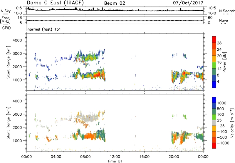Click the 'Nave' legend label
Viewport: 235px width, 163px height.
pos(224,20)
